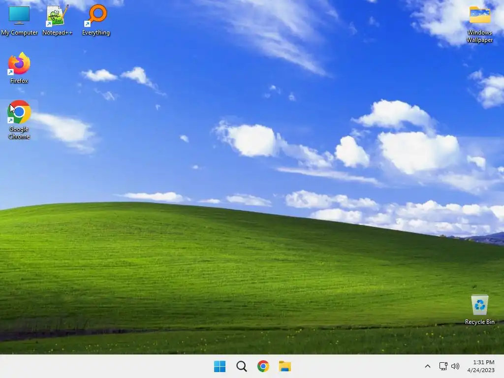Select the Firefox desktop shortcut
The image size is (504, 378).
click(19, 68)
